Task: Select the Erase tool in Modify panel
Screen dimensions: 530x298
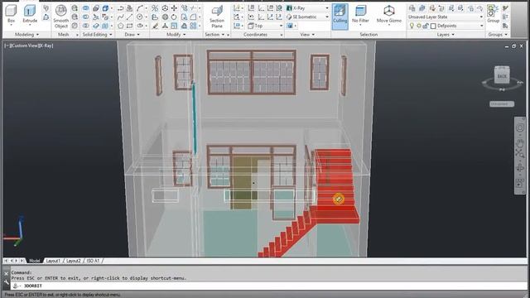Action: (x=155, y=26)
